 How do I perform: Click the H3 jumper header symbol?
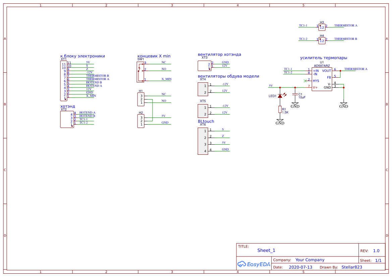click(322, 27)
